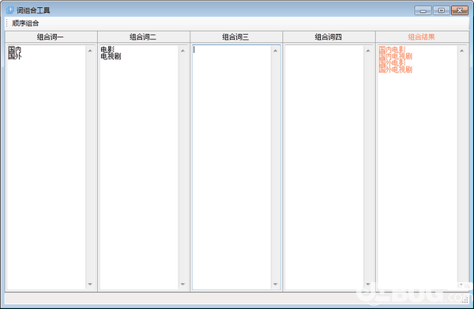Screen dimensions: 474x309
Task: Select the 组合词一 column header
Action: pyautogui.click(x=51, y=37)
